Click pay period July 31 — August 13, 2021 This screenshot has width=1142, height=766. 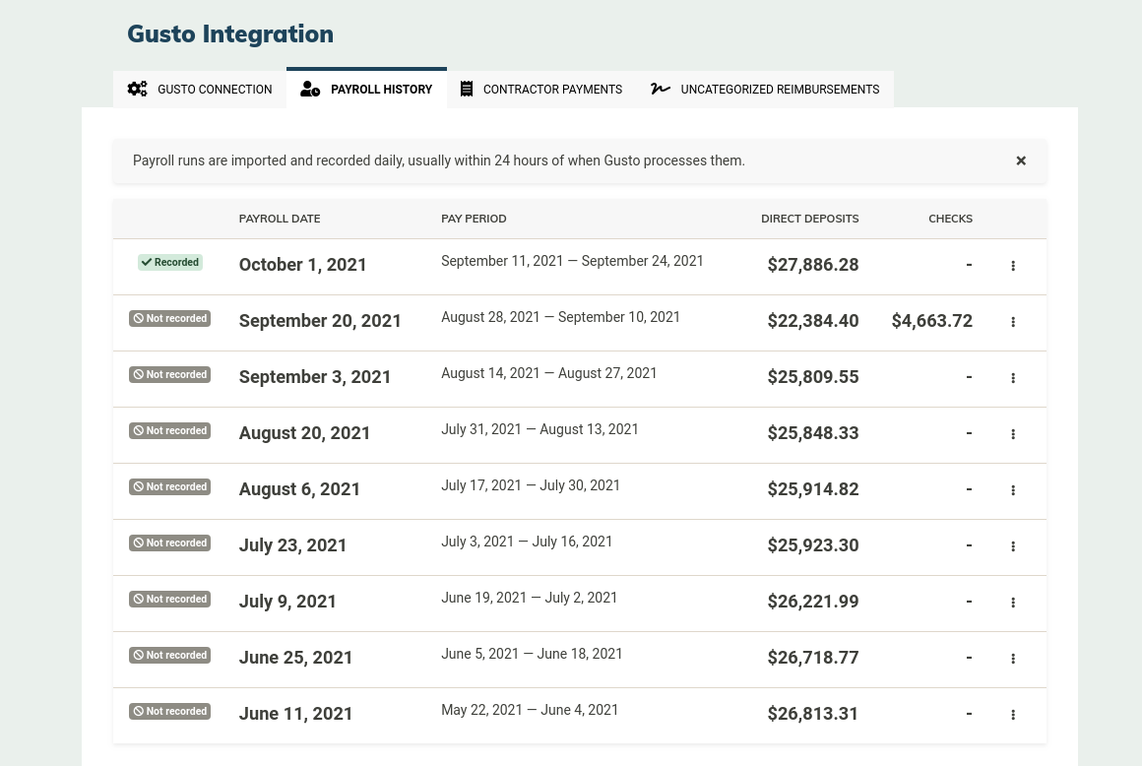(x=539, y=429)
